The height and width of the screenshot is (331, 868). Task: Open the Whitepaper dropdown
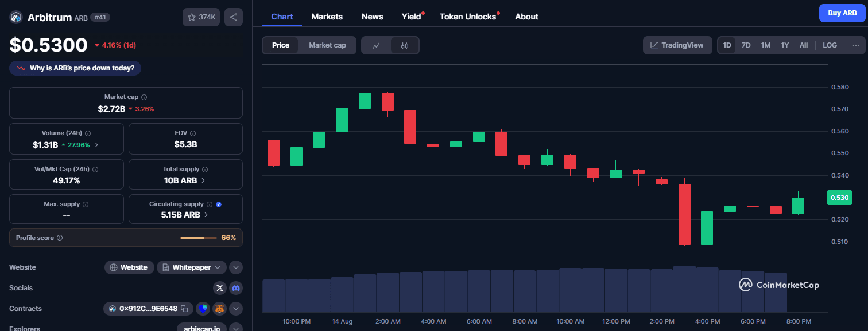pyautogui.click(x=192, y=267)
